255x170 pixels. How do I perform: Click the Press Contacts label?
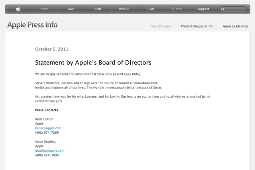[47, 110]
